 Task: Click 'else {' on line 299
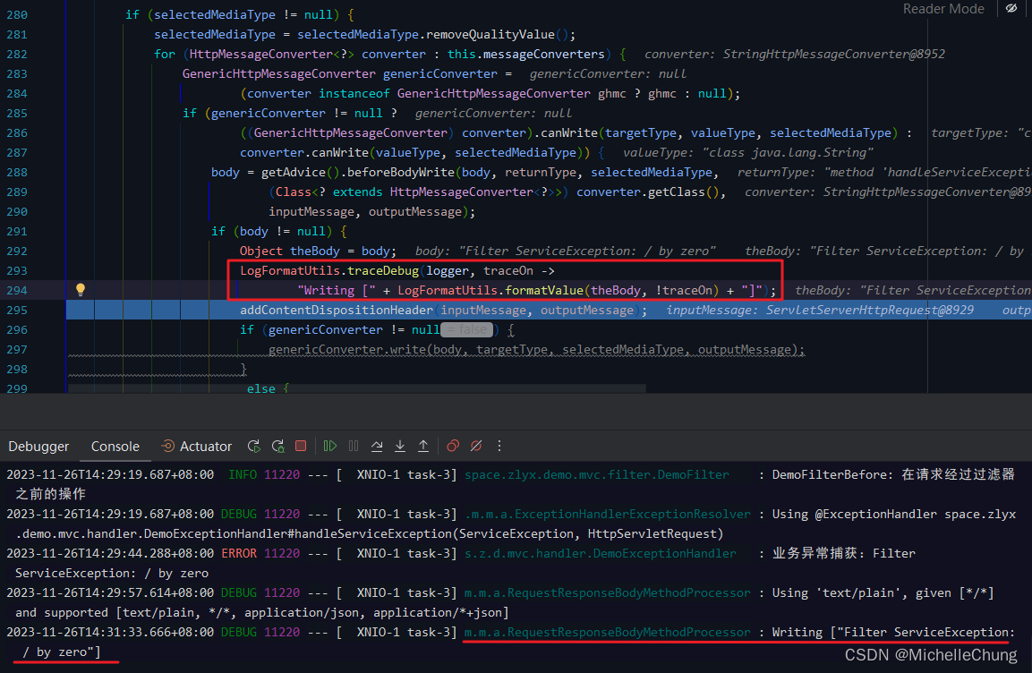click(268, 388)
